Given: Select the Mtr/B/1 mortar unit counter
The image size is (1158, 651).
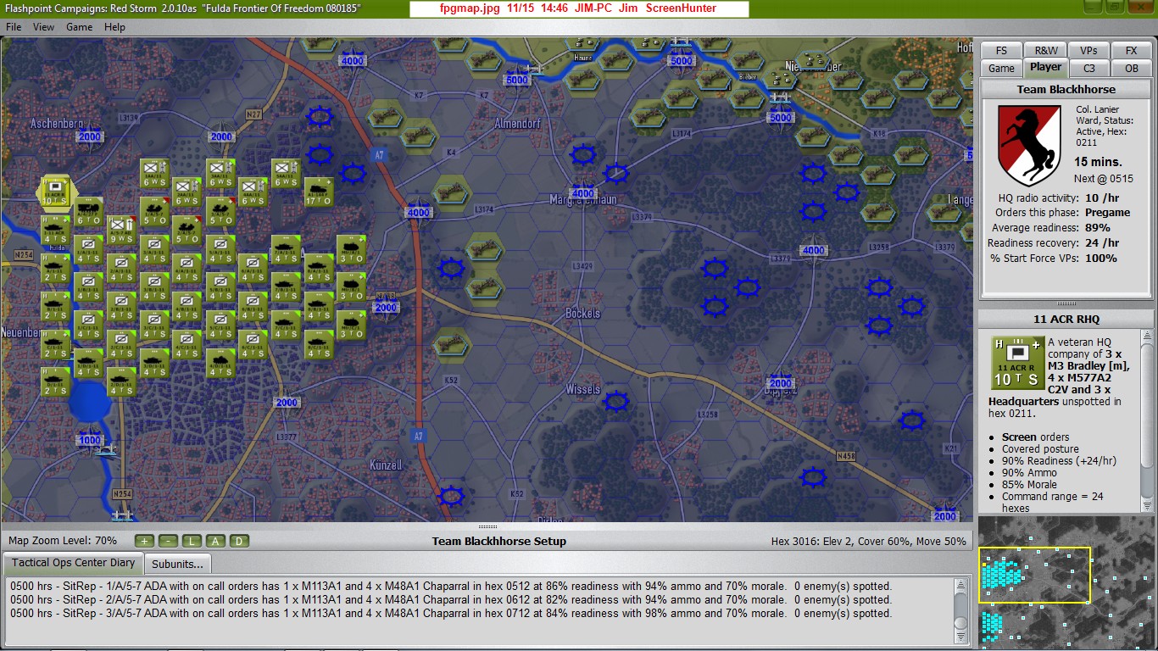Looking at the screenshot, I should coord(352,287).
